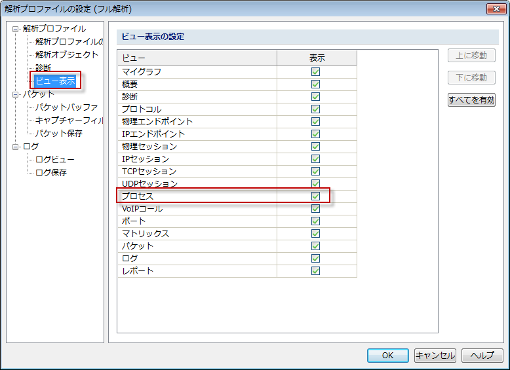Select ビュー表示 tree item
This screenshot has height=370, width=510.
[55, 81]
